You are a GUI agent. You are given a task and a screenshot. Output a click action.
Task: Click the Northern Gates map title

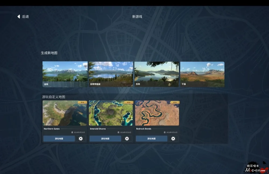[x=52, y=129]
